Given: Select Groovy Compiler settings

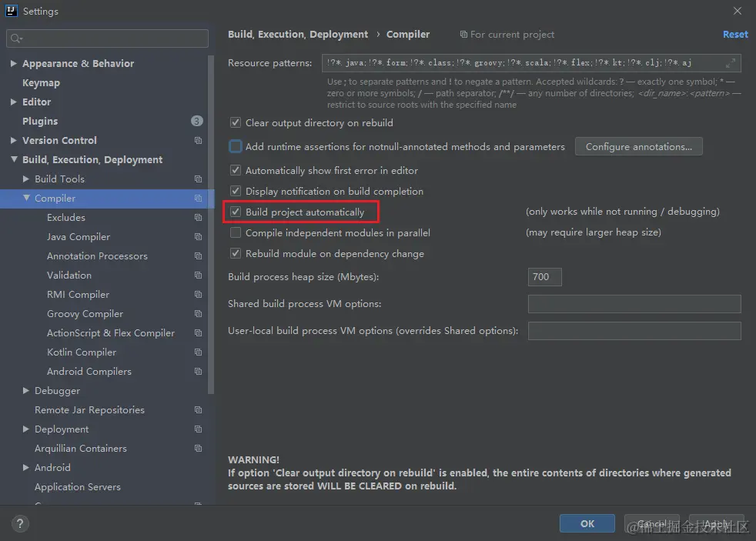Looking at the screenshot, I should (85, 314).
